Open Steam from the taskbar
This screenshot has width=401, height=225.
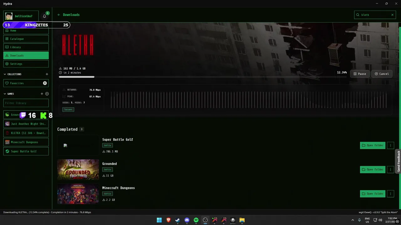(x=178, y=220)
